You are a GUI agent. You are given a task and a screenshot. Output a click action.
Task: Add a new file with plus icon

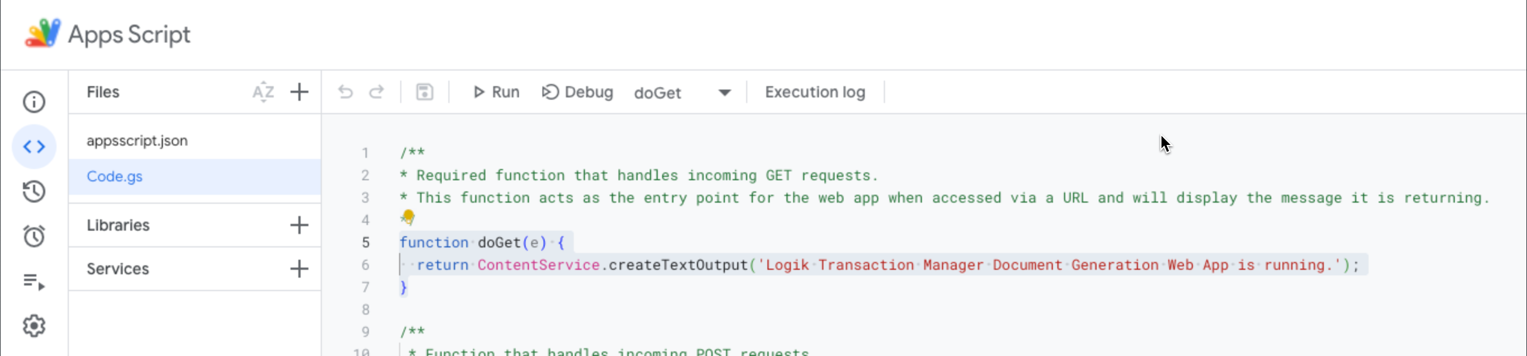point(299,92)
